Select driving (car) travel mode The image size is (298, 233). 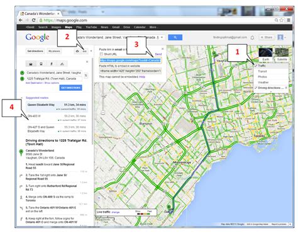(x=31, y=64)
